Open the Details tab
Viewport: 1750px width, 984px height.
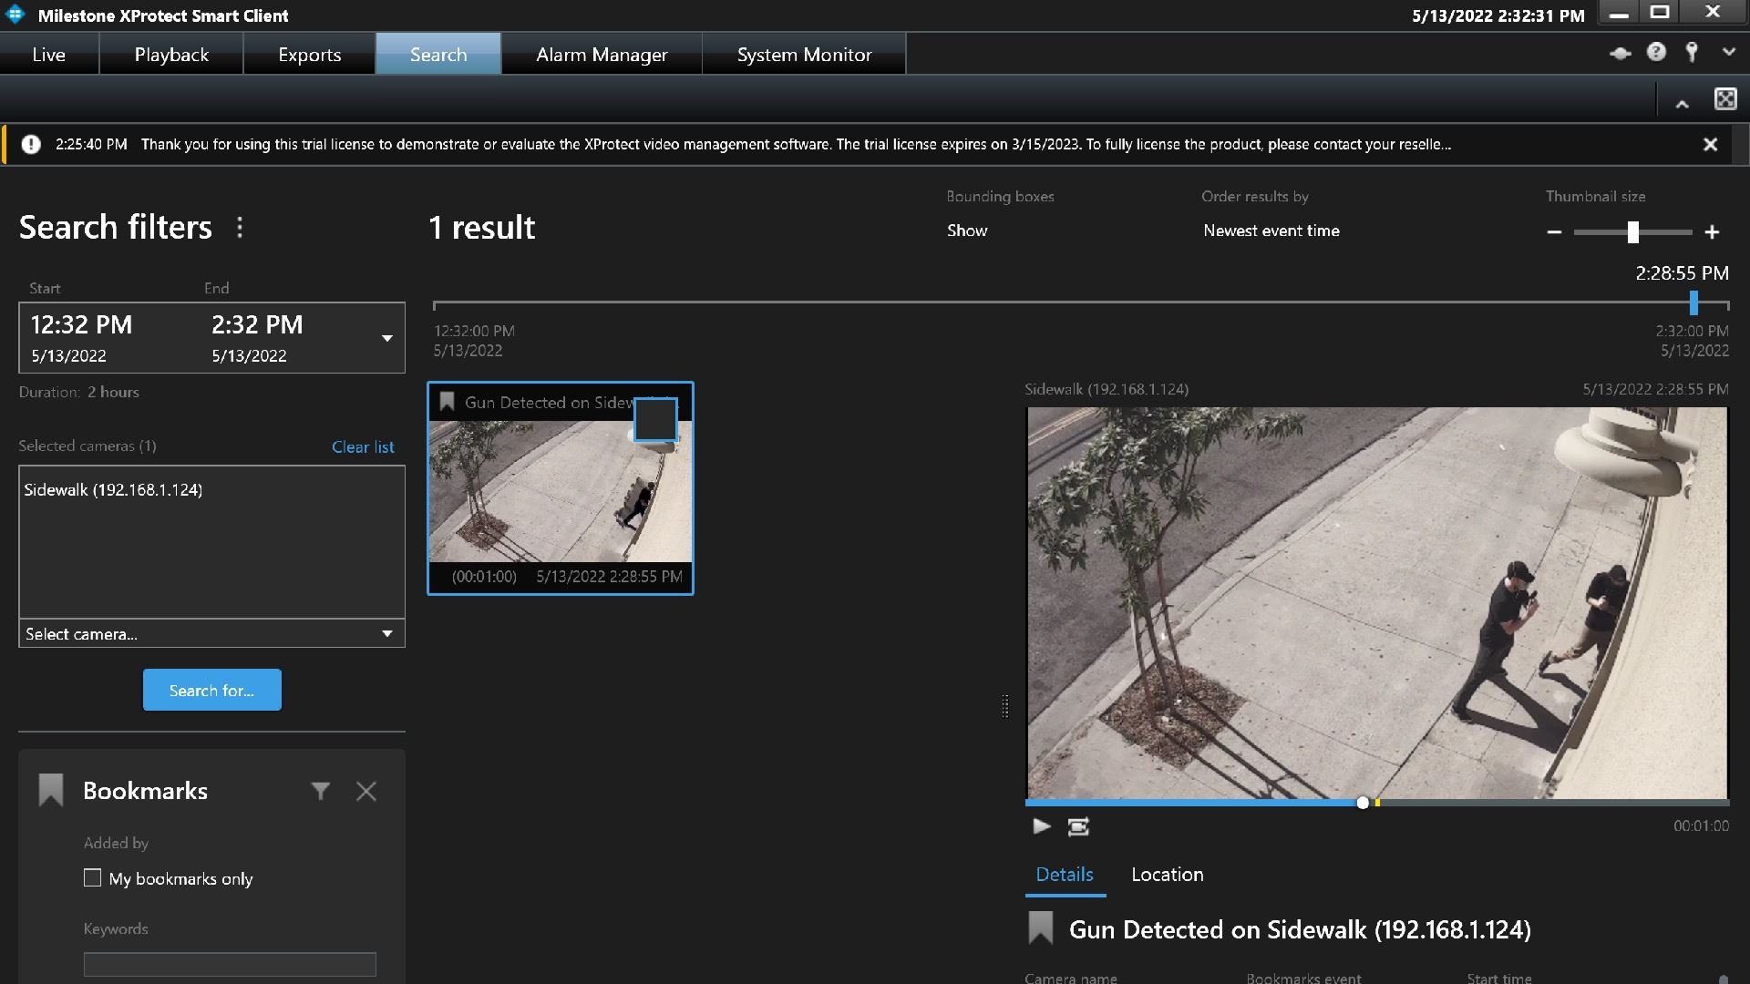(1065, 874)
